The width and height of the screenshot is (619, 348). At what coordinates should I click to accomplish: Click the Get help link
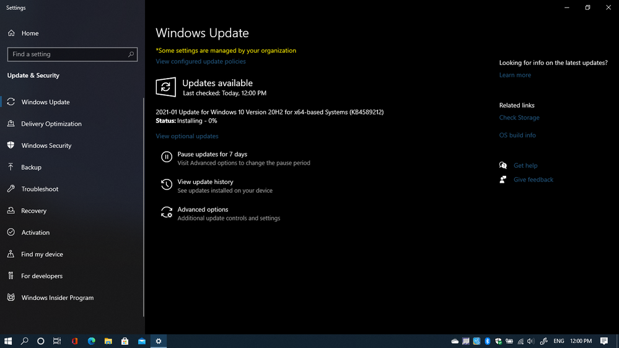[525, 166]
